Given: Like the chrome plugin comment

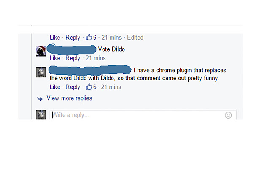Looking at the screenshot, I should tap(55, 87).
